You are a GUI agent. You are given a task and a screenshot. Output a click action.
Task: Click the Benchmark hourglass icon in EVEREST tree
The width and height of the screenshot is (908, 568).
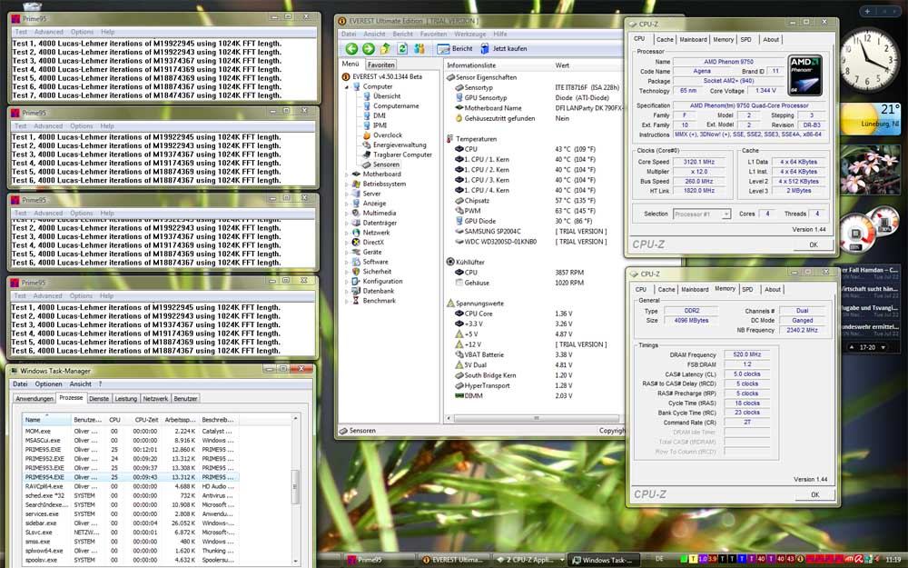click(x=356, y=301)
